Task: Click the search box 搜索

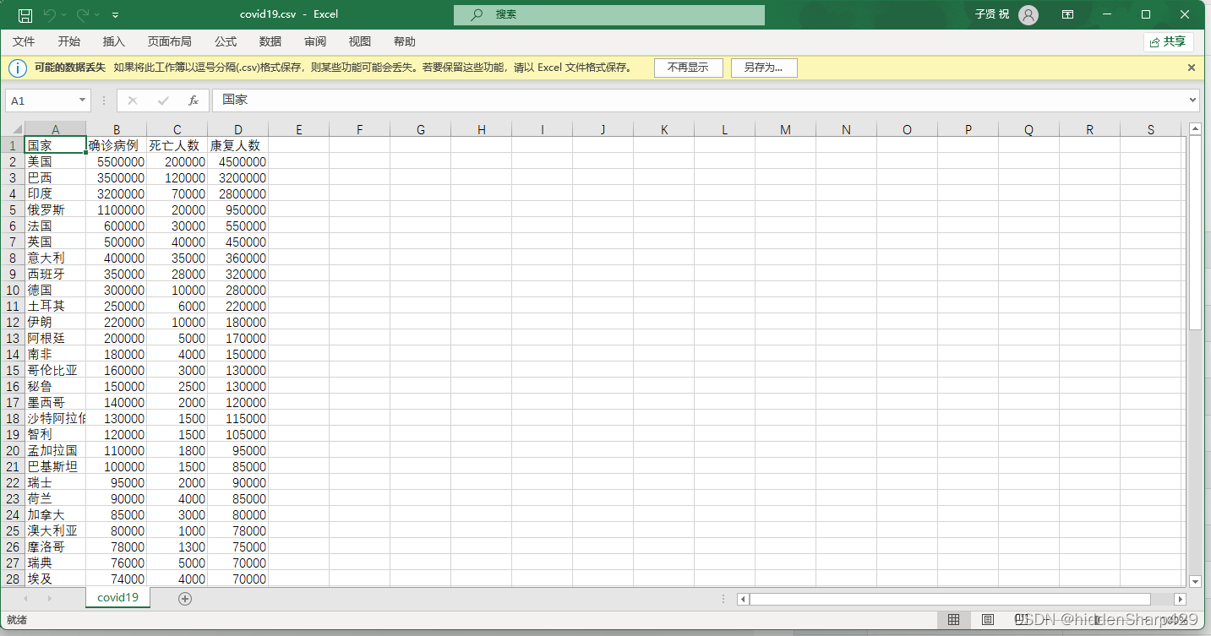Action: click(x=608, y=14)
